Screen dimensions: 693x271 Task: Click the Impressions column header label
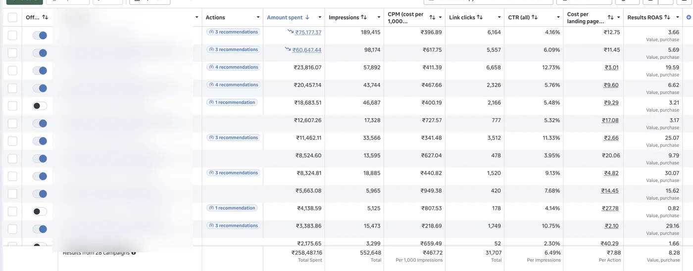pyautogui.click(x=344, y=17)
